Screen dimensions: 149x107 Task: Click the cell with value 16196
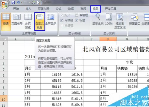(x=51, y=74)
